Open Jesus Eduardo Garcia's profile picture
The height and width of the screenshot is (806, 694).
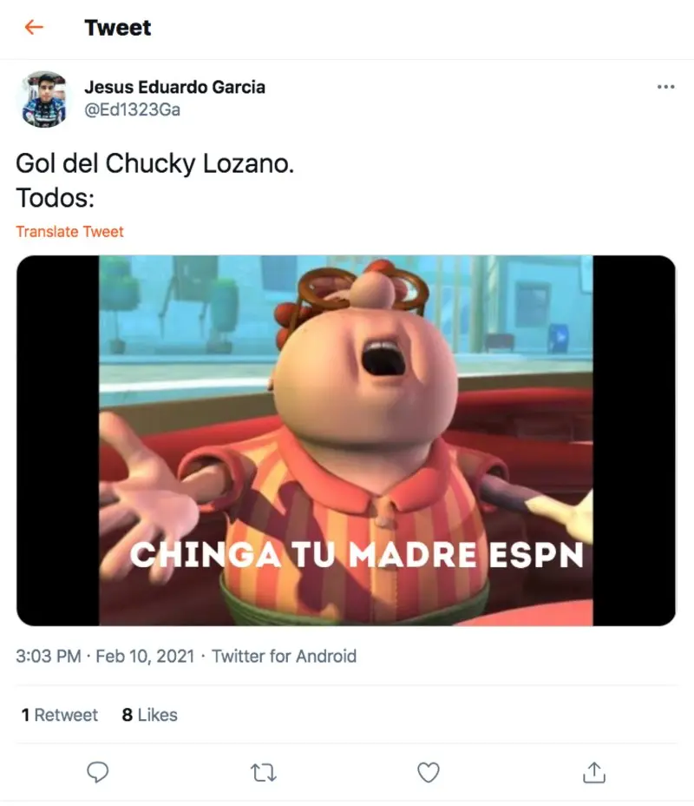[x=44, y=99]
